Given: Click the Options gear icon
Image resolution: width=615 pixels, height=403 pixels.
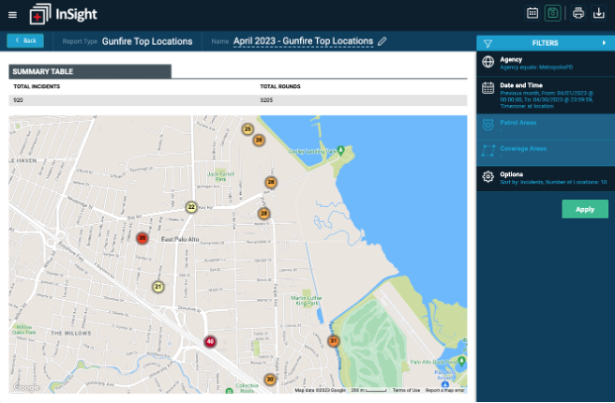Looking at the screenshot, I should [487, 177].
